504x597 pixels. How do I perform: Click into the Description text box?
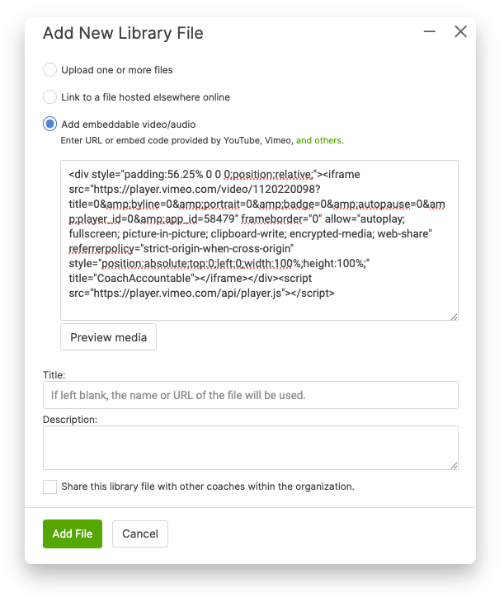click(250, 448)
